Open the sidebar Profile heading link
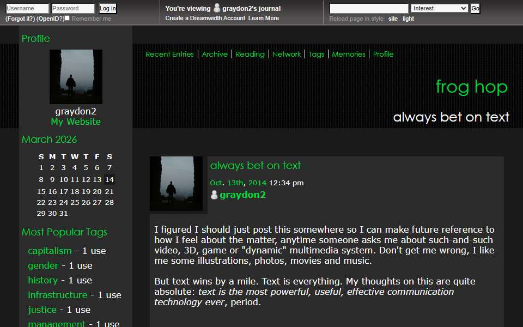This screenshot has width=523, height=327. click(x=36, y=38)
